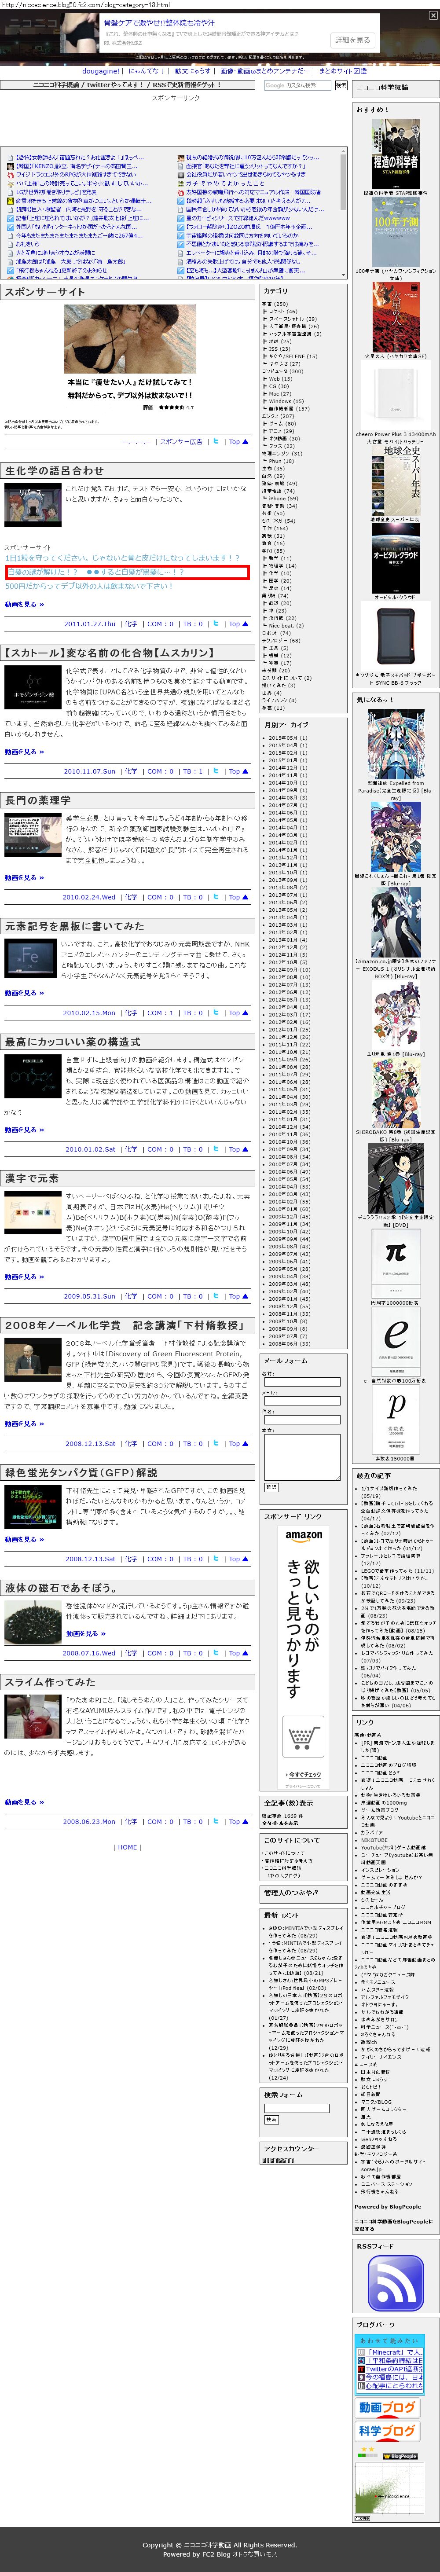The height and width of the screenshot is (2572, 440).
Task: Click Twitter icon in 2011.01.27 post footer
Action: point(216,623)
